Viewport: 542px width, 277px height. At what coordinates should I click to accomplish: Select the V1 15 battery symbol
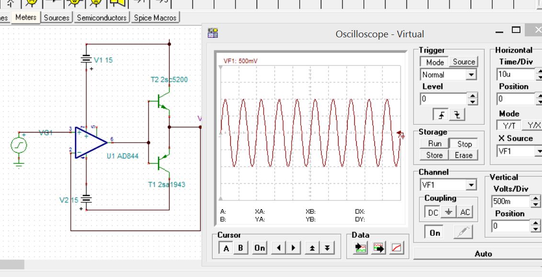click(86, 60)
